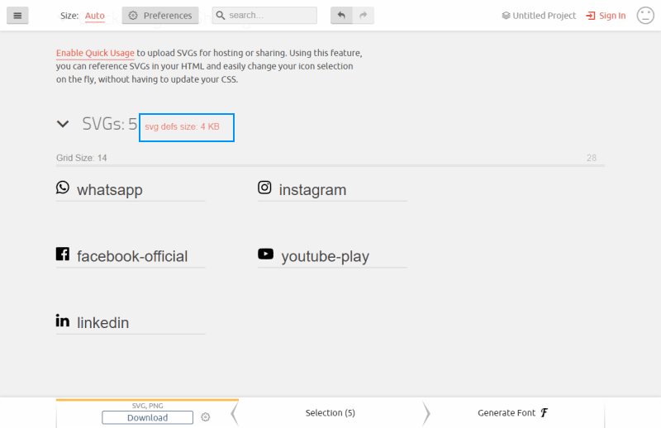Open the Auto size dropdown
The height and width of the screenshot is (428, 661).
[95, 16]
